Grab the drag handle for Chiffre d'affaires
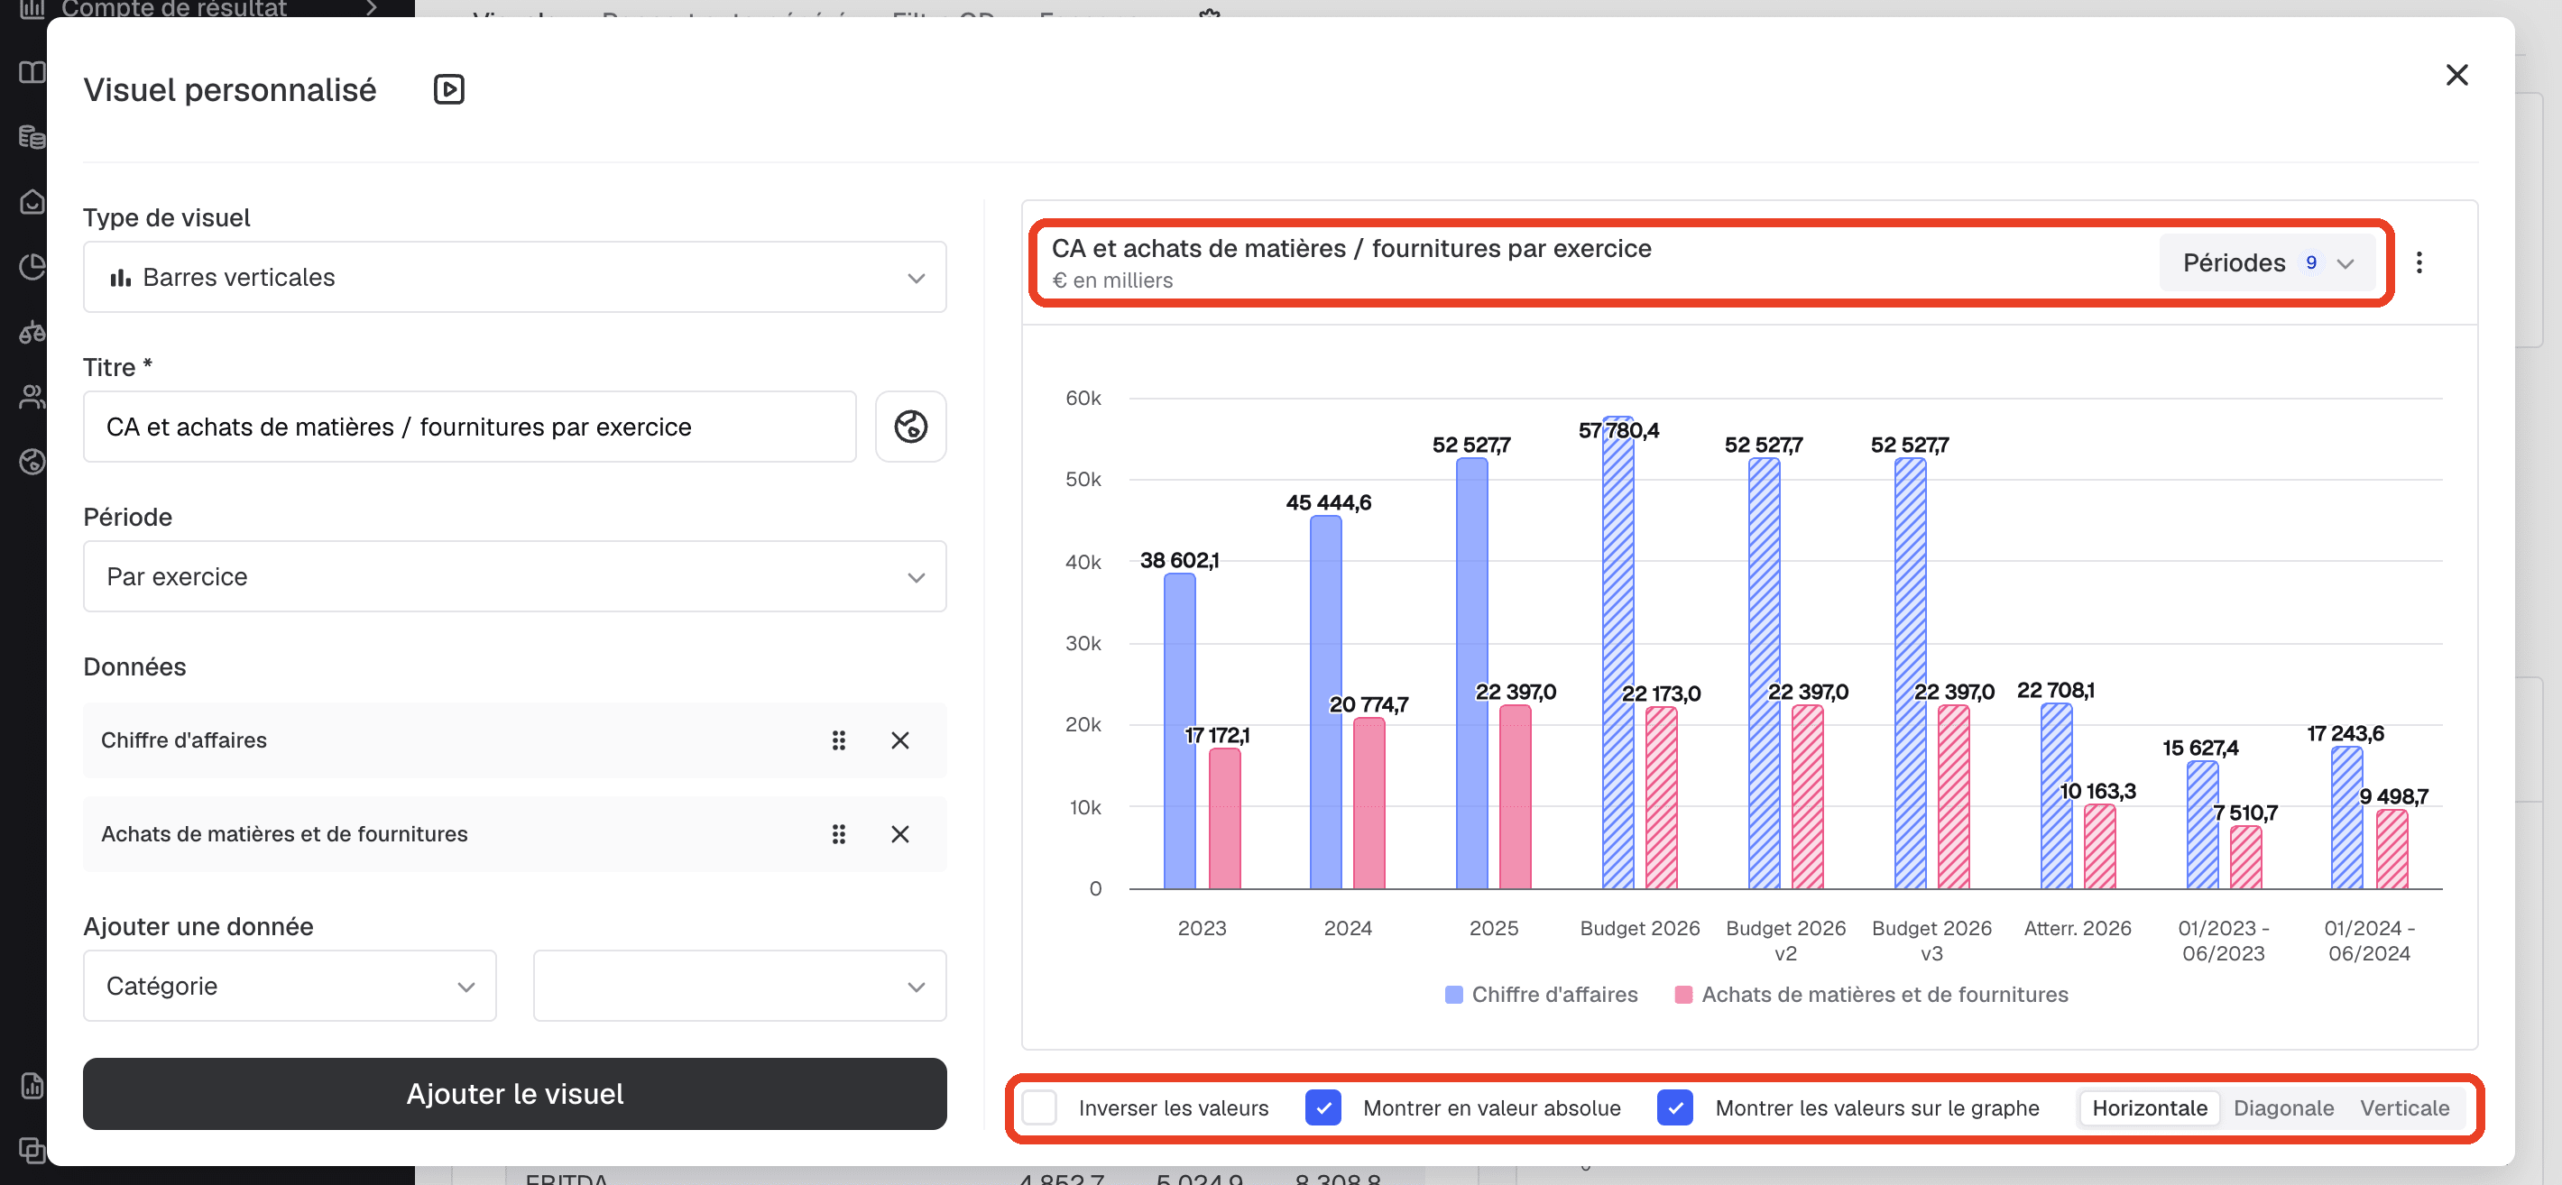 [838, 740]
